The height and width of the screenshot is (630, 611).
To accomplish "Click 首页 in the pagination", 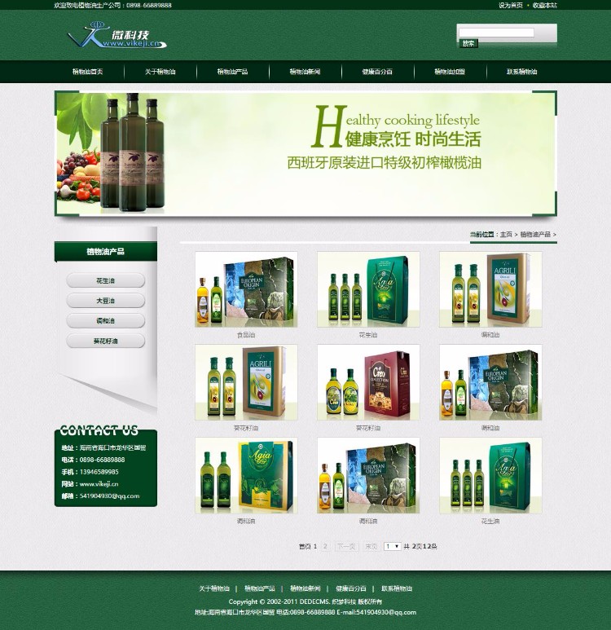I will [305, 546].
